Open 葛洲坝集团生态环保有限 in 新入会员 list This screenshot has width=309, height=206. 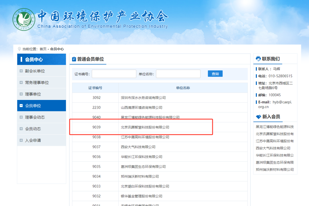click(x=275, y=162)
